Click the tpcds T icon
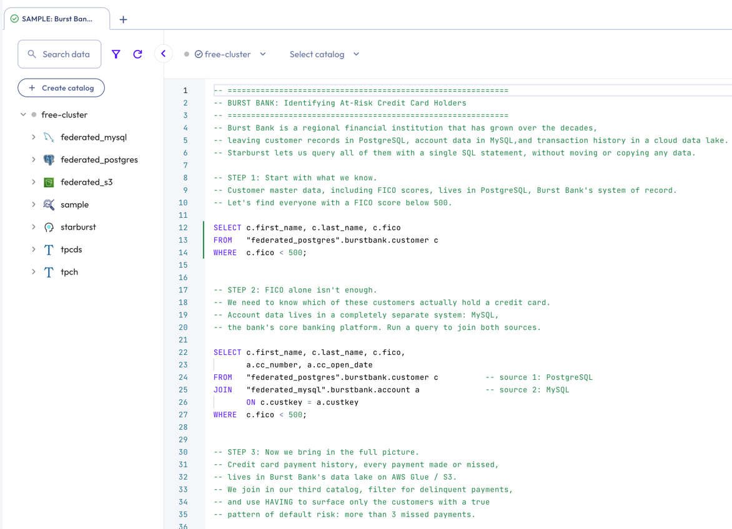This screenshot has width=732, height=529. click(49, 250)
